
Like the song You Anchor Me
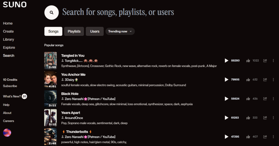pos(248,80)
